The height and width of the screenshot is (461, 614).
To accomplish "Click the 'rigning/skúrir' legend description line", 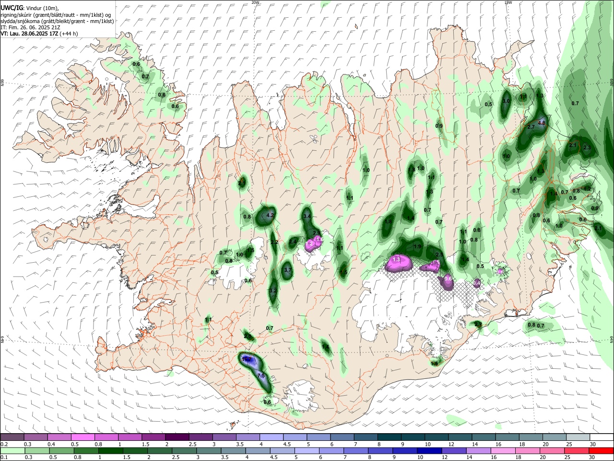I will pos(56,15).
